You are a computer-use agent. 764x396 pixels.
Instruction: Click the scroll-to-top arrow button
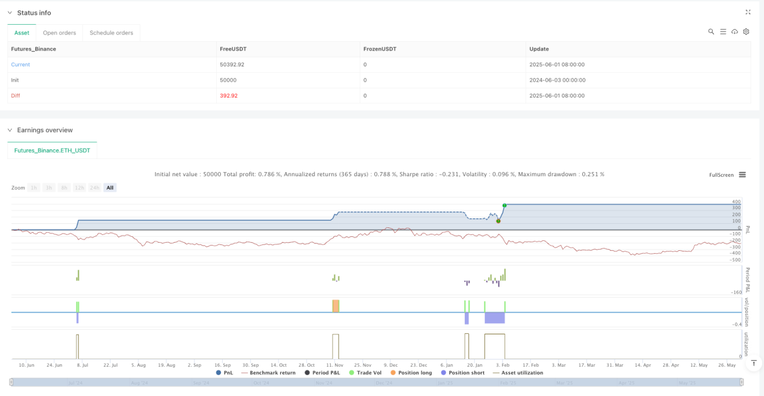click(x=753, y=364)
